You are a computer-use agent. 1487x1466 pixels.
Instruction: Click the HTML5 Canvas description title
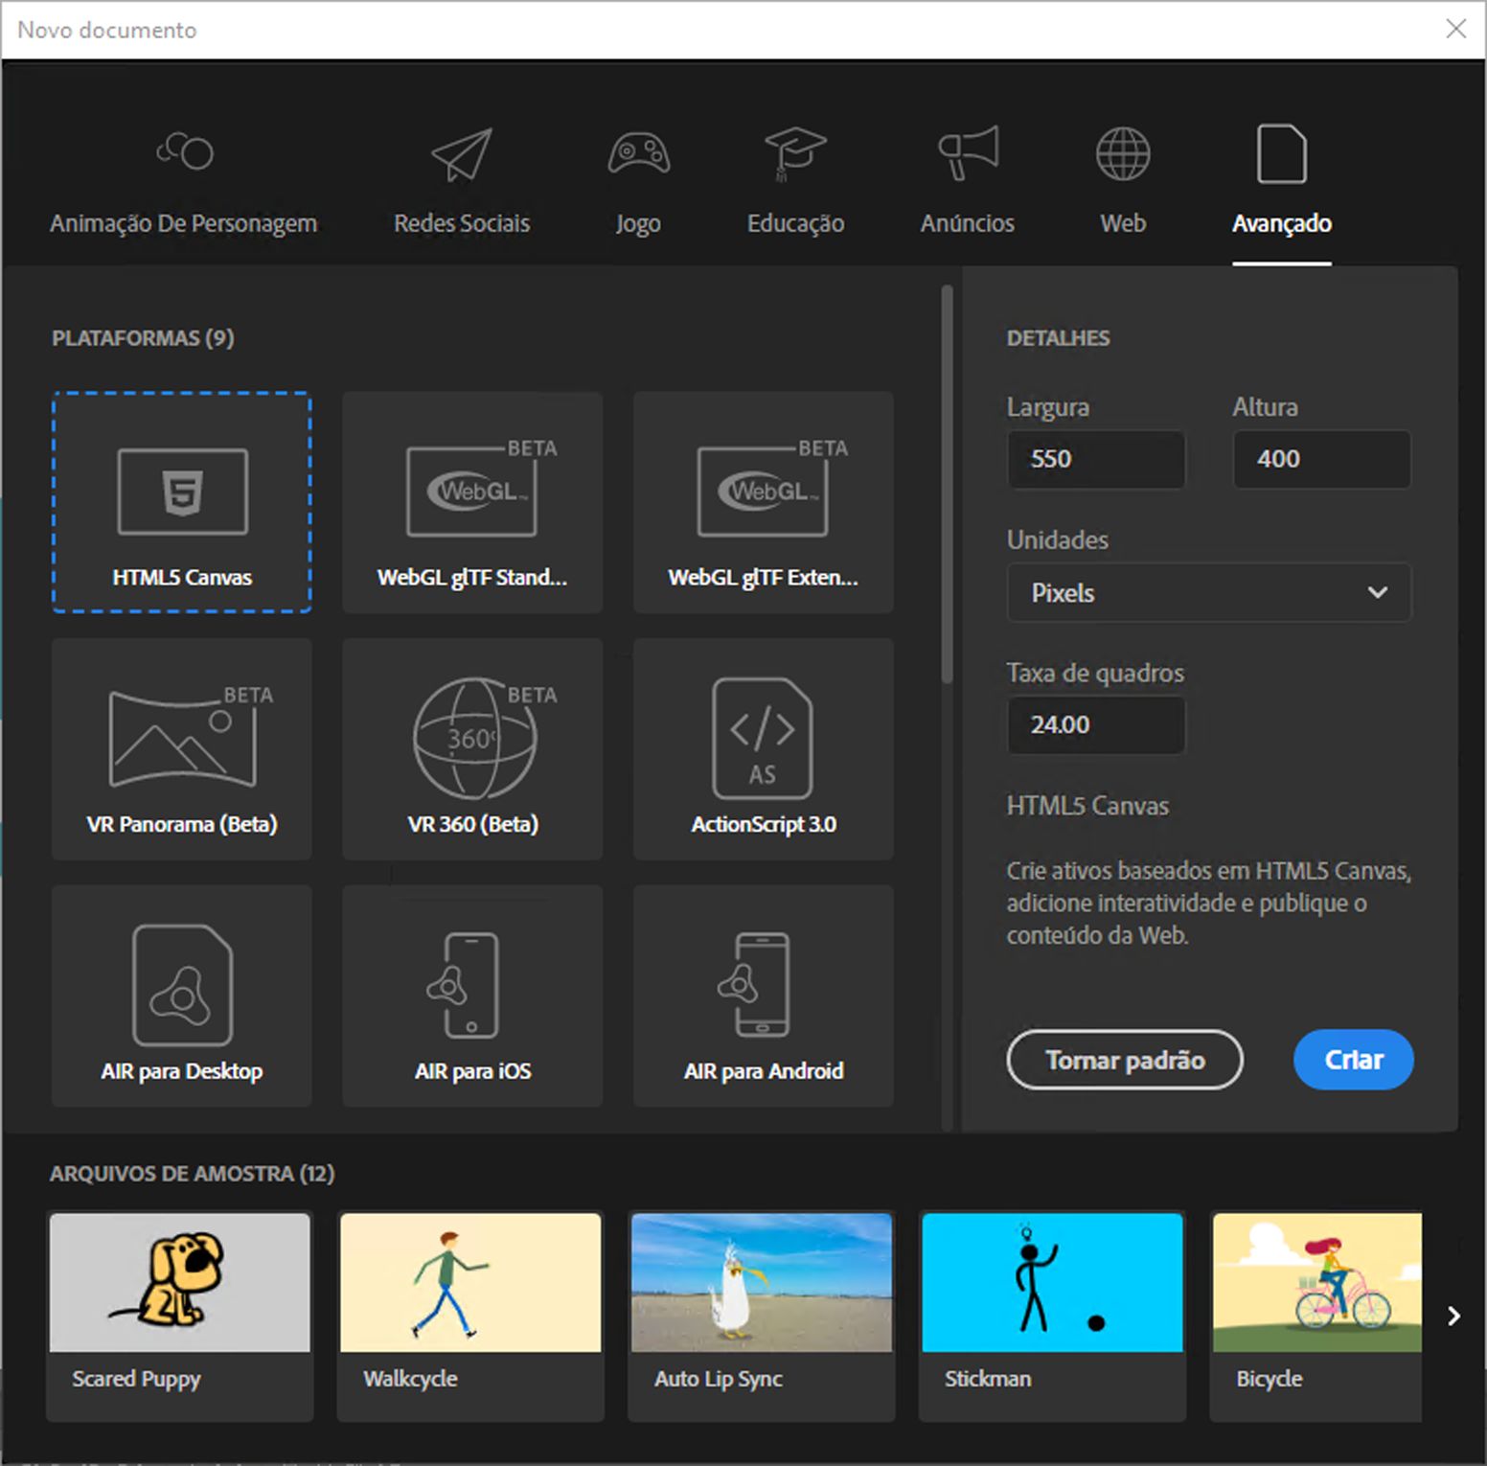(1087, 806)
